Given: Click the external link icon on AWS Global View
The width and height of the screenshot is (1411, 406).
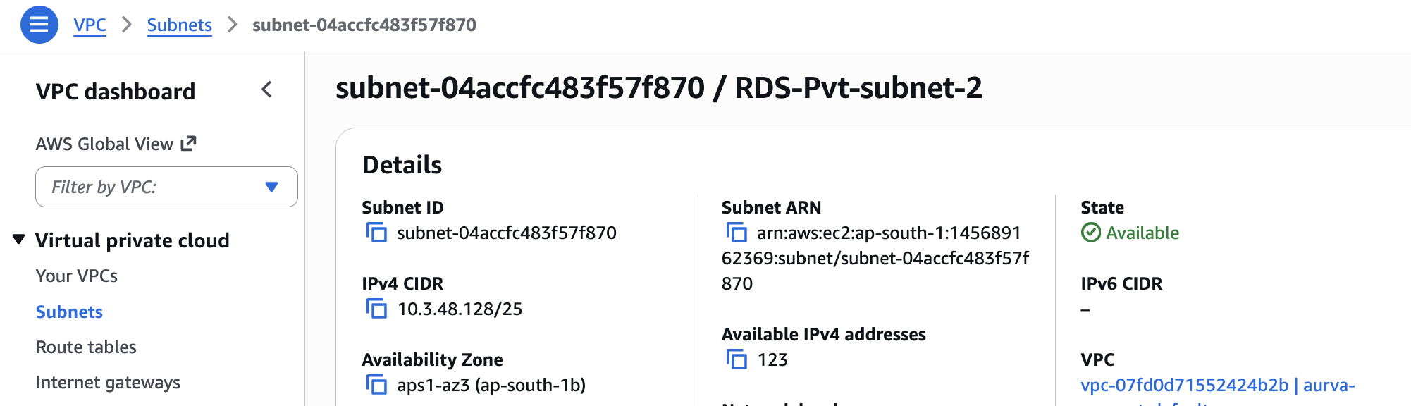Looking at the screenshot, I should click(x=188, y=143).
